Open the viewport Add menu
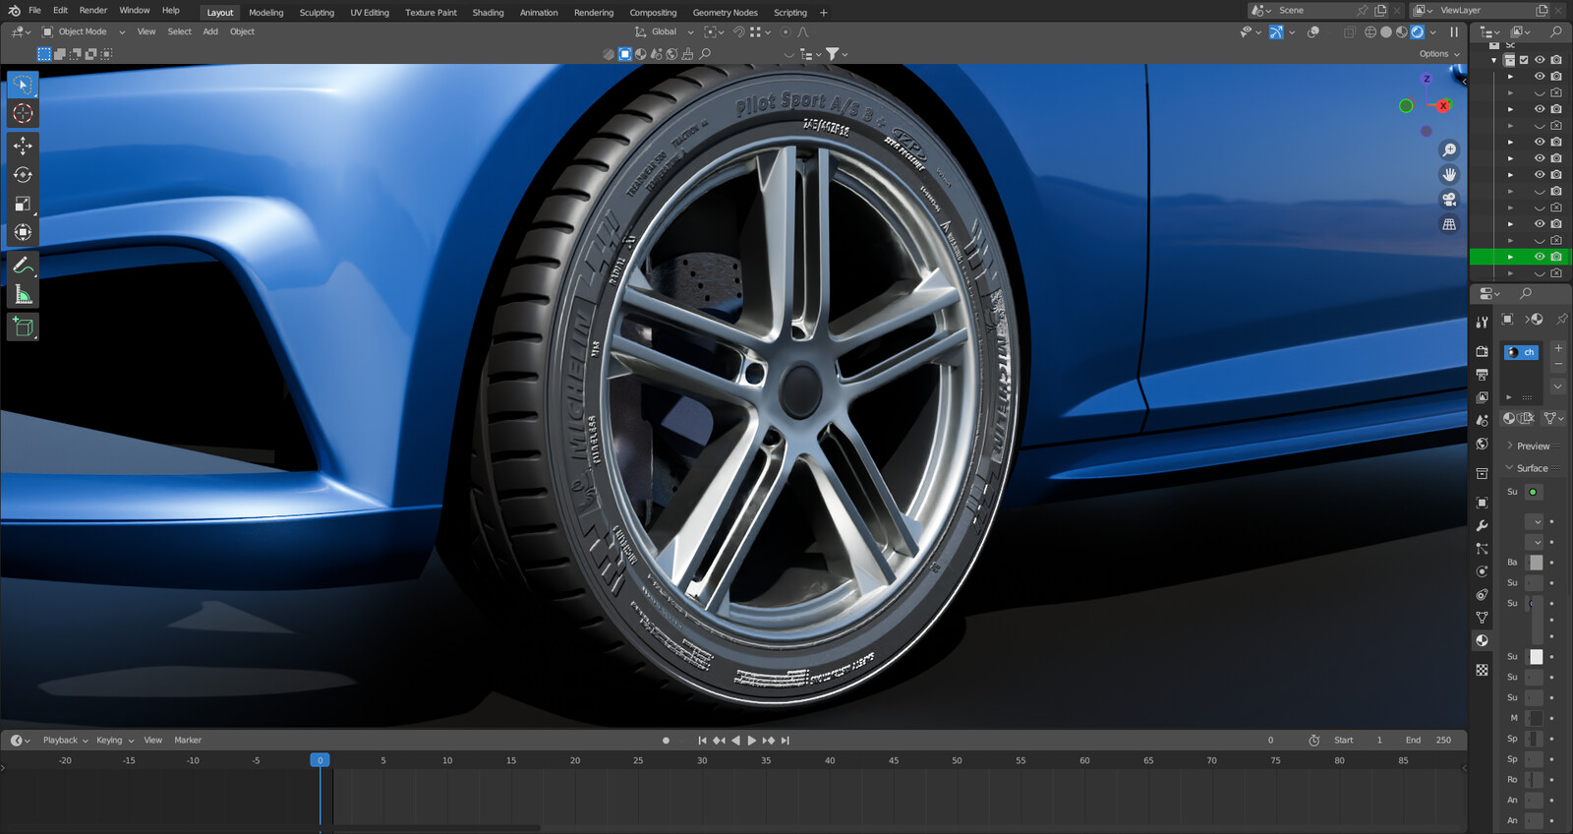The height and width of the screenshot is (834, 1573). 210,31
